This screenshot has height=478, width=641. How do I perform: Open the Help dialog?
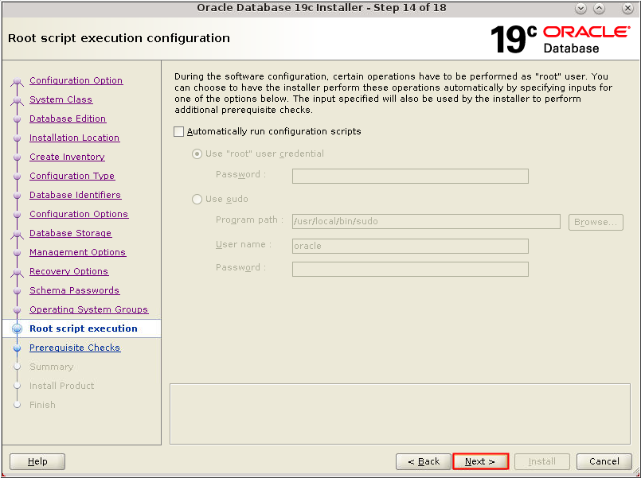point(37,461)
